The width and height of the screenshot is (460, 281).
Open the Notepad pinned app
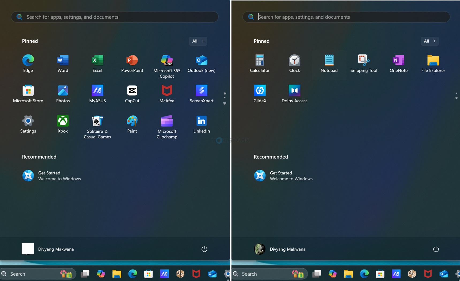click(329, 64)
